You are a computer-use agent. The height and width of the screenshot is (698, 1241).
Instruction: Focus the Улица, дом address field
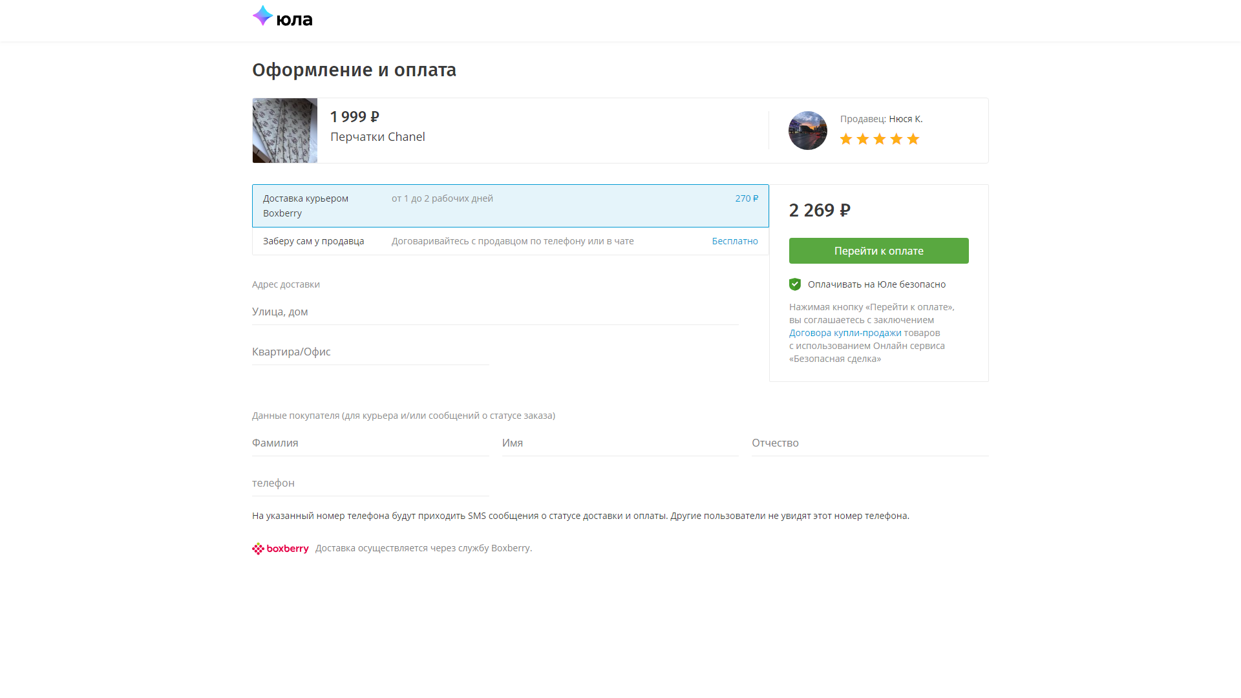(495, 312)
